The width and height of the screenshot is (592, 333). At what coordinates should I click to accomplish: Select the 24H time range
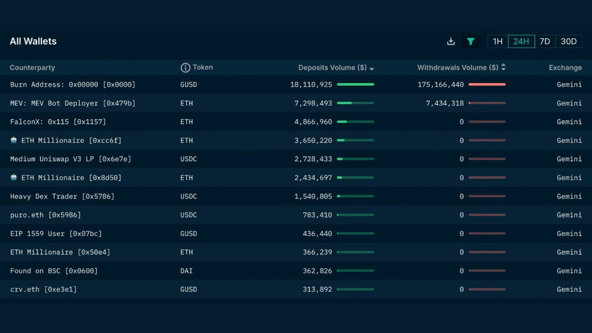pyautogui.click(x=521, y=42)
